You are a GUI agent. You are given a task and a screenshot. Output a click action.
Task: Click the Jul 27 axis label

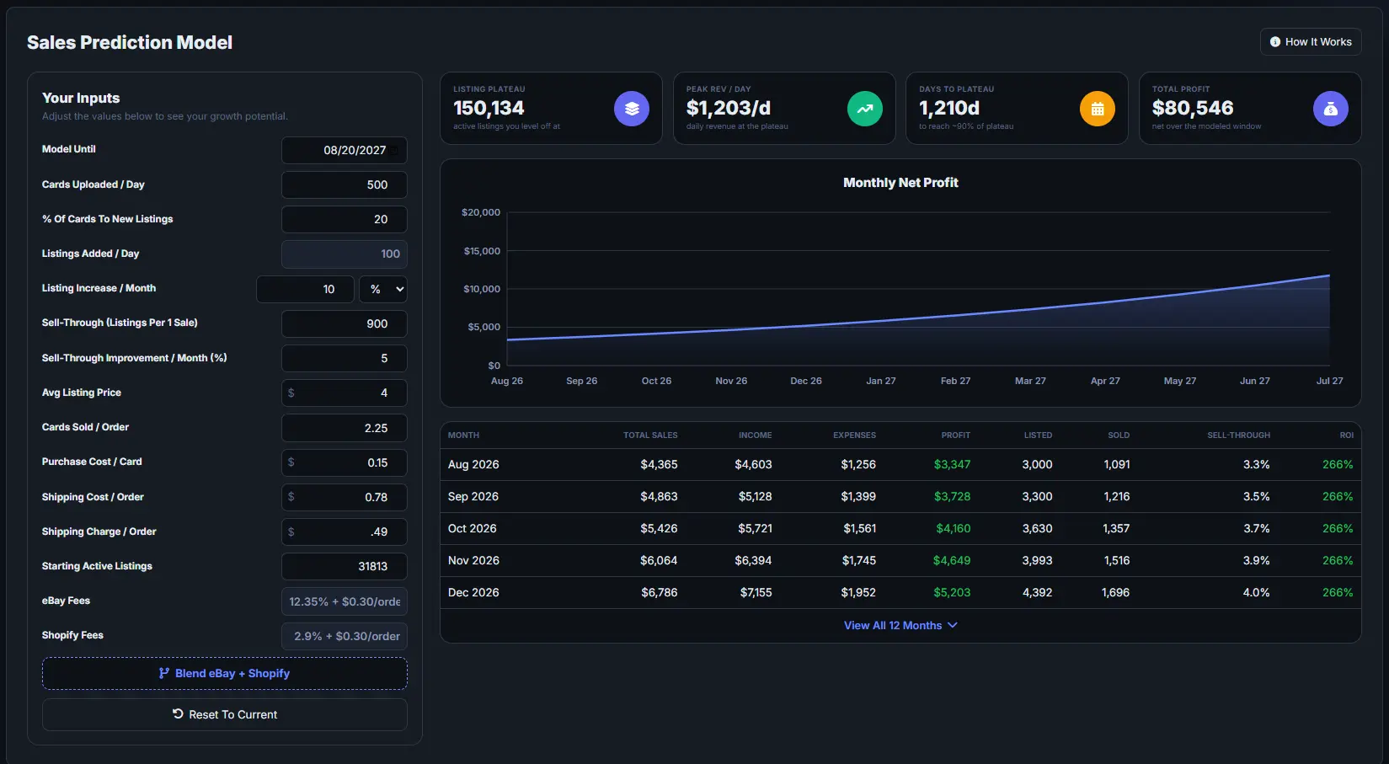pyautogui.click(x=1329, y=381)
